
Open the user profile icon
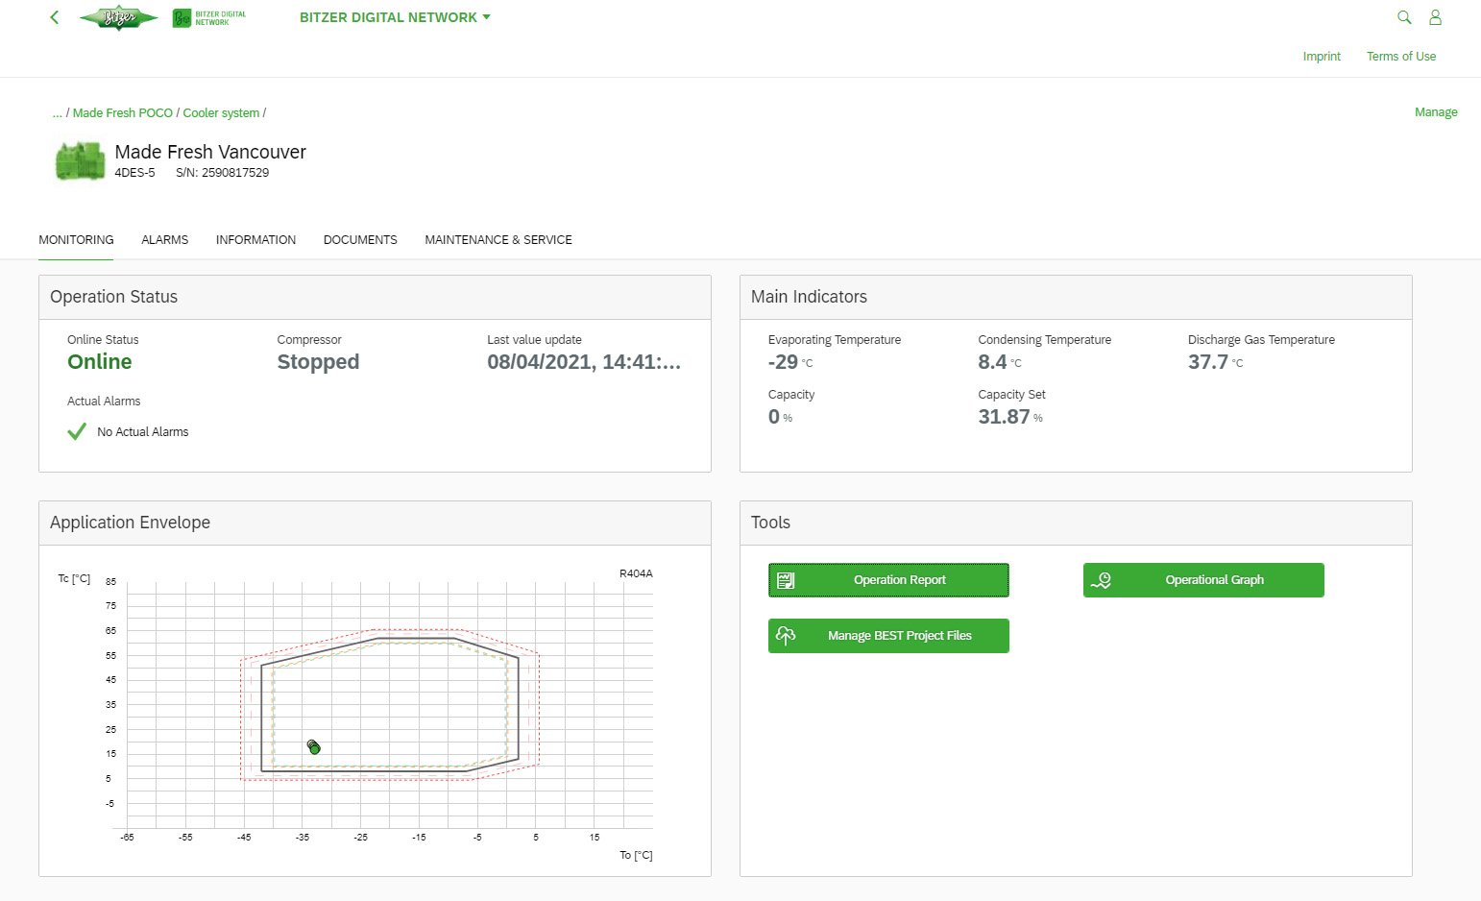pos(1435,17)
